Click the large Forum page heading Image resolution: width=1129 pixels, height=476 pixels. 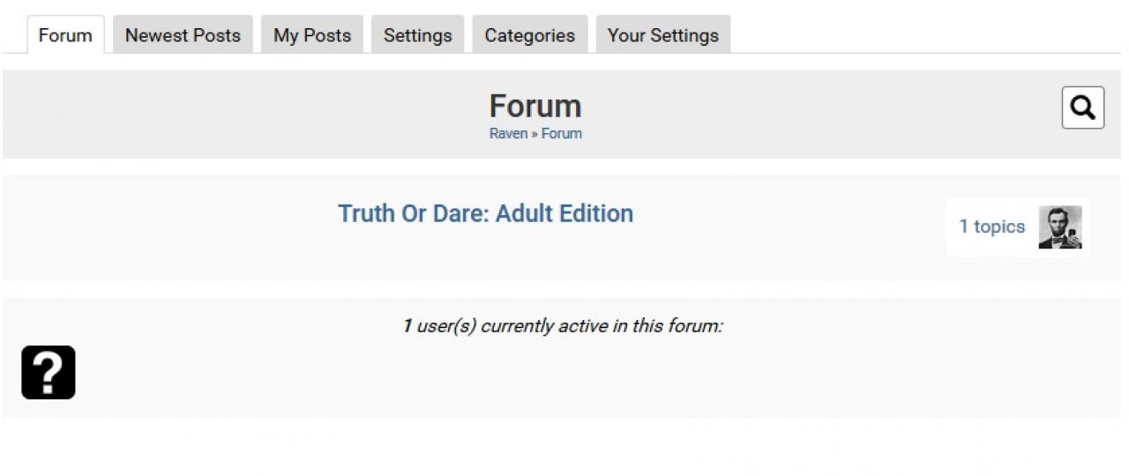point(535,106)
